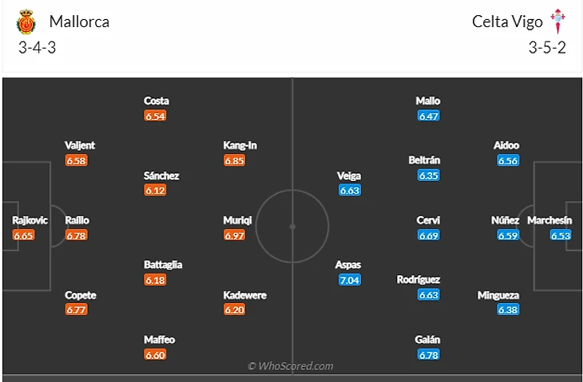This screenshot has width=583, height=382.
Task: Click Muriqi's 6.97 rating badge
Action: click(x=235, y=235)
